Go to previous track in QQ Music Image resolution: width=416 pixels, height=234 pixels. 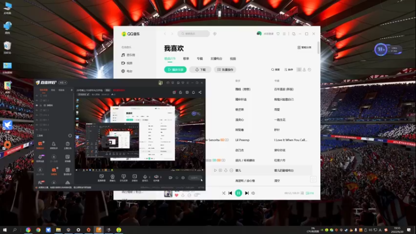tap(230, 193)
